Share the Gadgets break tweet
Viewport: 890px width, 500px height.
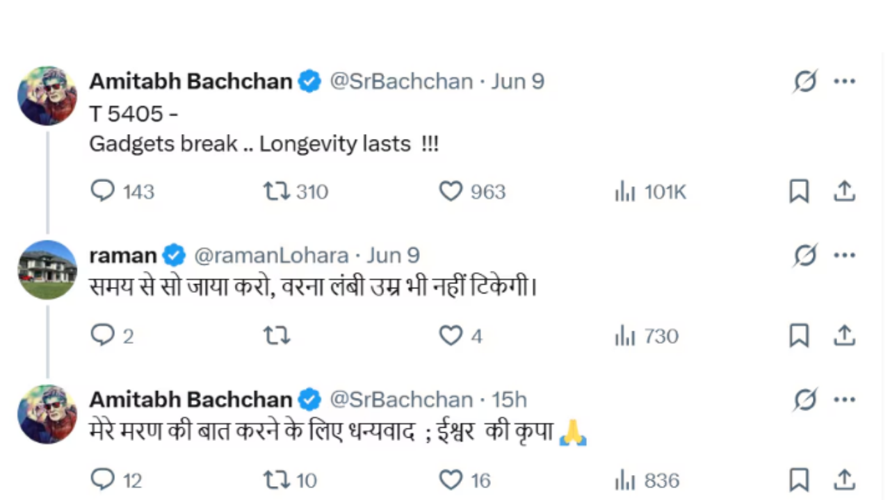click(844, 191)
